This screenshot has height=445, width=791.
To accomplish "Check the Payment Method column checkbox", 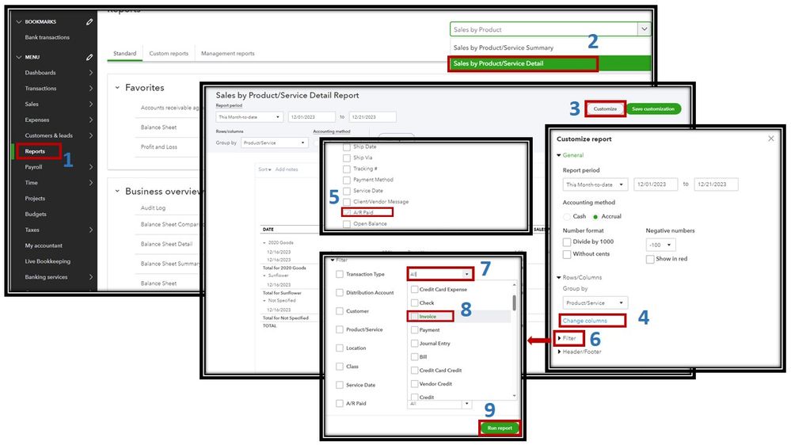I will coord(347,180).
